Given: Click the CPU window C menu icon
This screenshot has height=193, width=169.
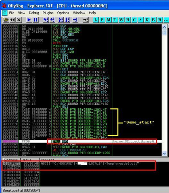Looking at the screenshot, I should tap(5, 13).
